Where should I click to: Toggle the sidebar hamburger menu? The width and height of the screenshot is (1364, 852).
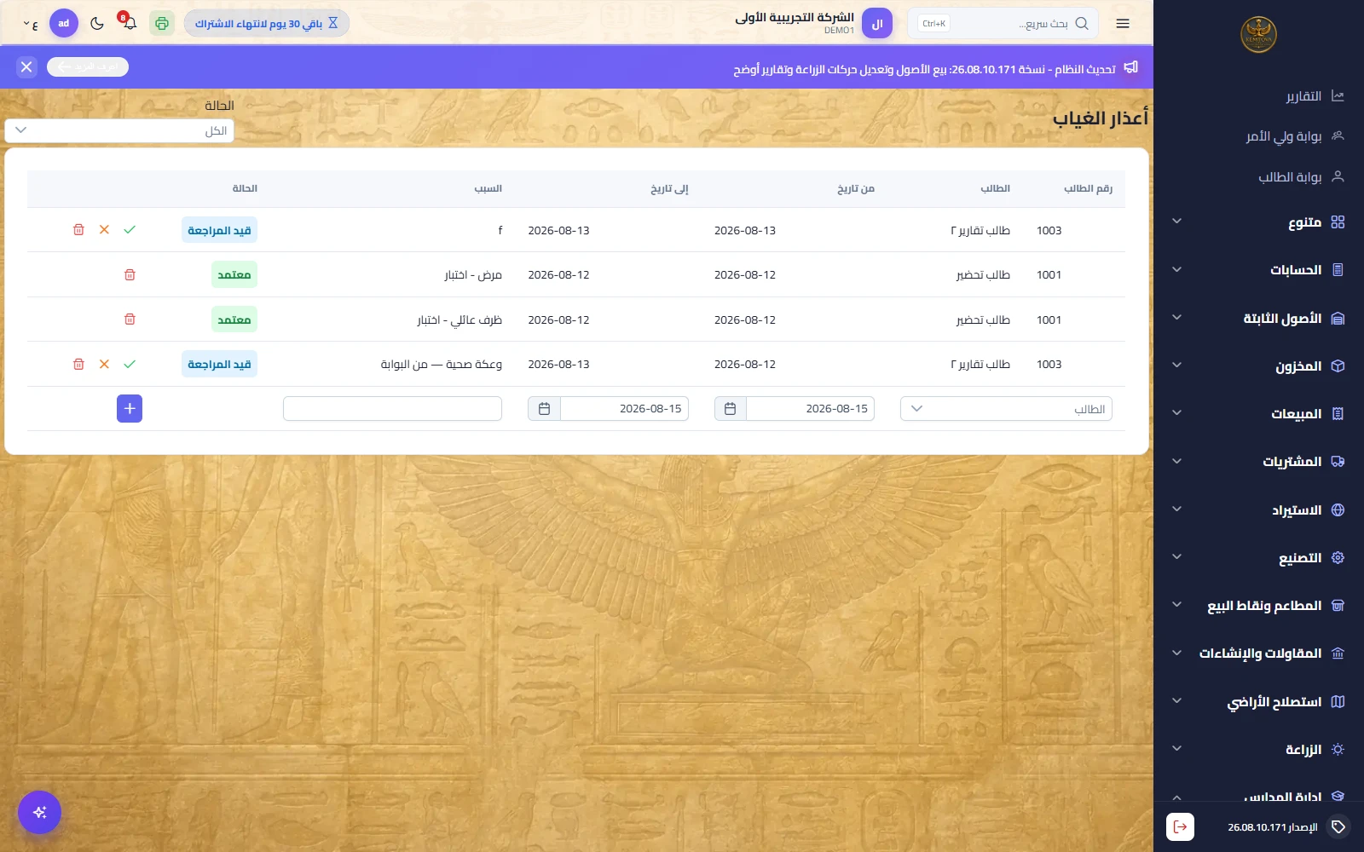click(1123, 24)
